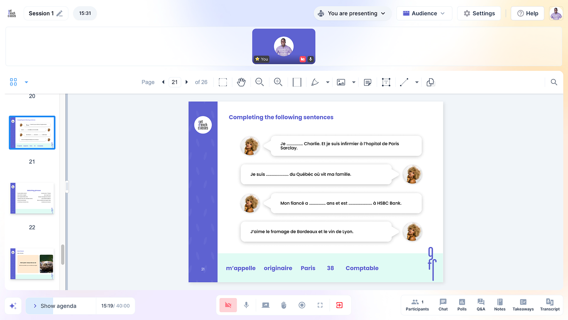Screen dimensions: 568x320
Task: Select the pen annotation tool
Action: click(x=315, y=82)
